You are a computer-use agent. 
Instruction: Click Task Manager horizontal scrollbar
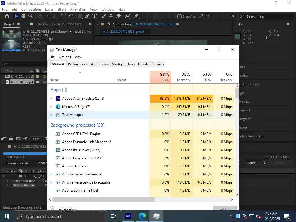pyautogui.click(x=103, y=199)
